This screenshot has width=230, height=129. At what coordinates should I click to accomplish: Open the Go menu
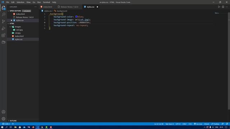coord(34,2)
